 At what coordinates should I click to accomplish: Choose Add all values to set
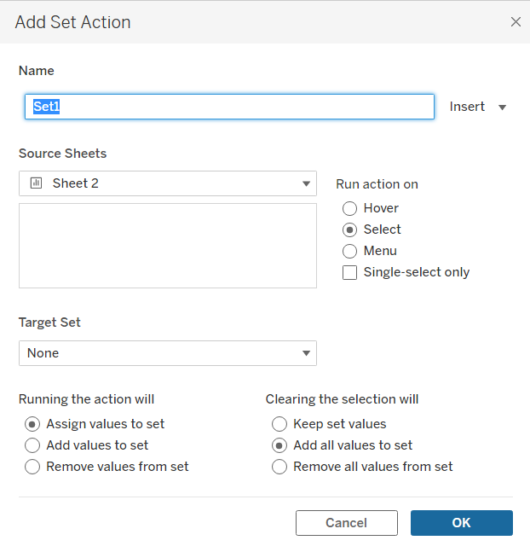tap(279, 445)
